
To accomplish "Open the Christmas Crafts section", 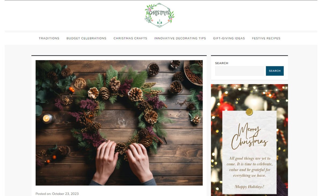I will click(130, 38).
